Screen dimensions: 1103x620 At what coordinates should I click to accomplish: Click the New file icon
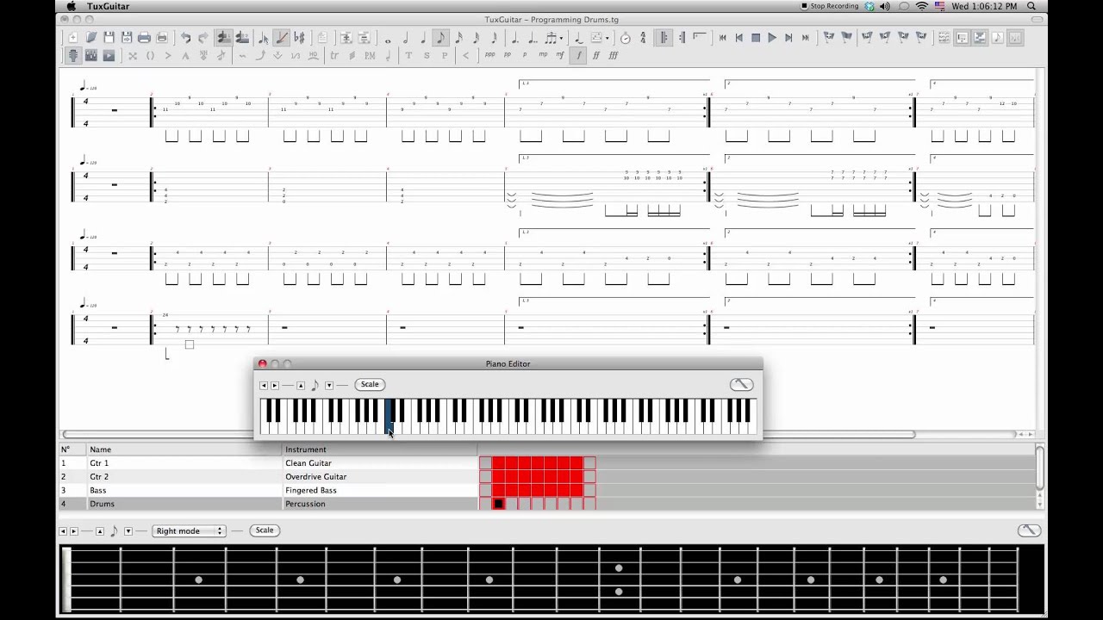73,37
